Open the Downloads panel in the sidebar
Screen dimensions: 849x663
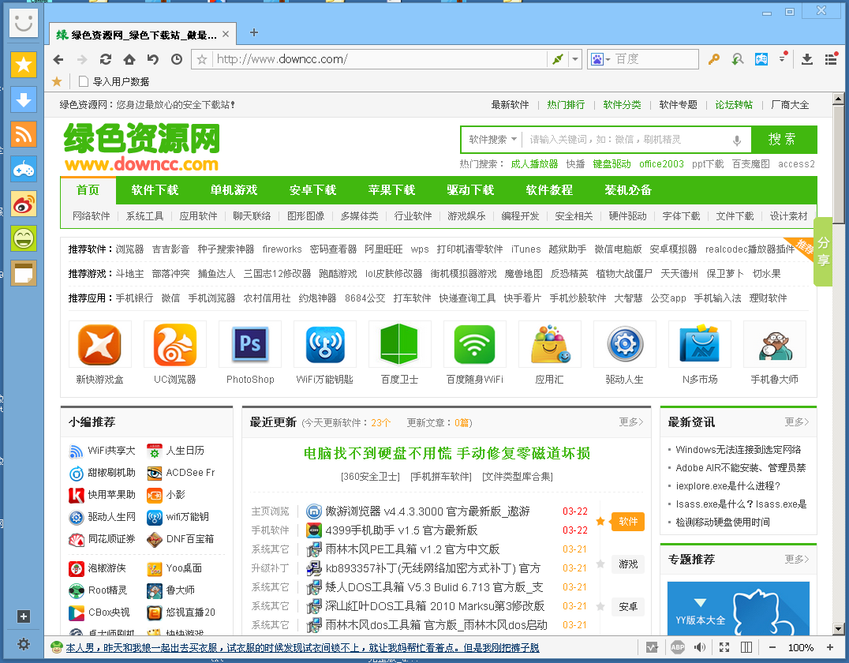click(24, 99)
